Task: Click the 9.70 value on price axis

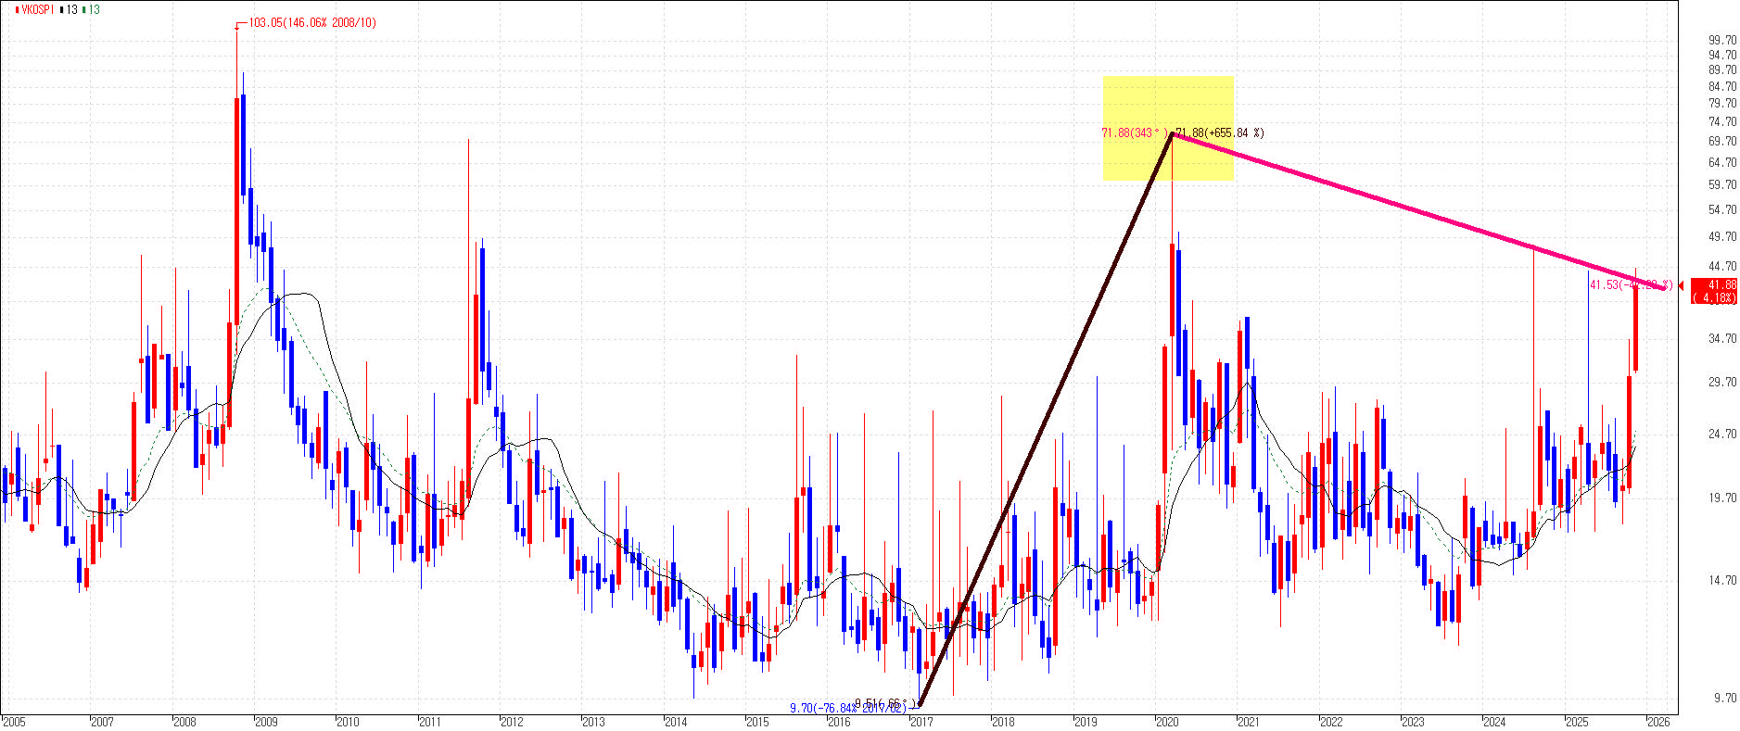Action: [x=1724, y=698]
